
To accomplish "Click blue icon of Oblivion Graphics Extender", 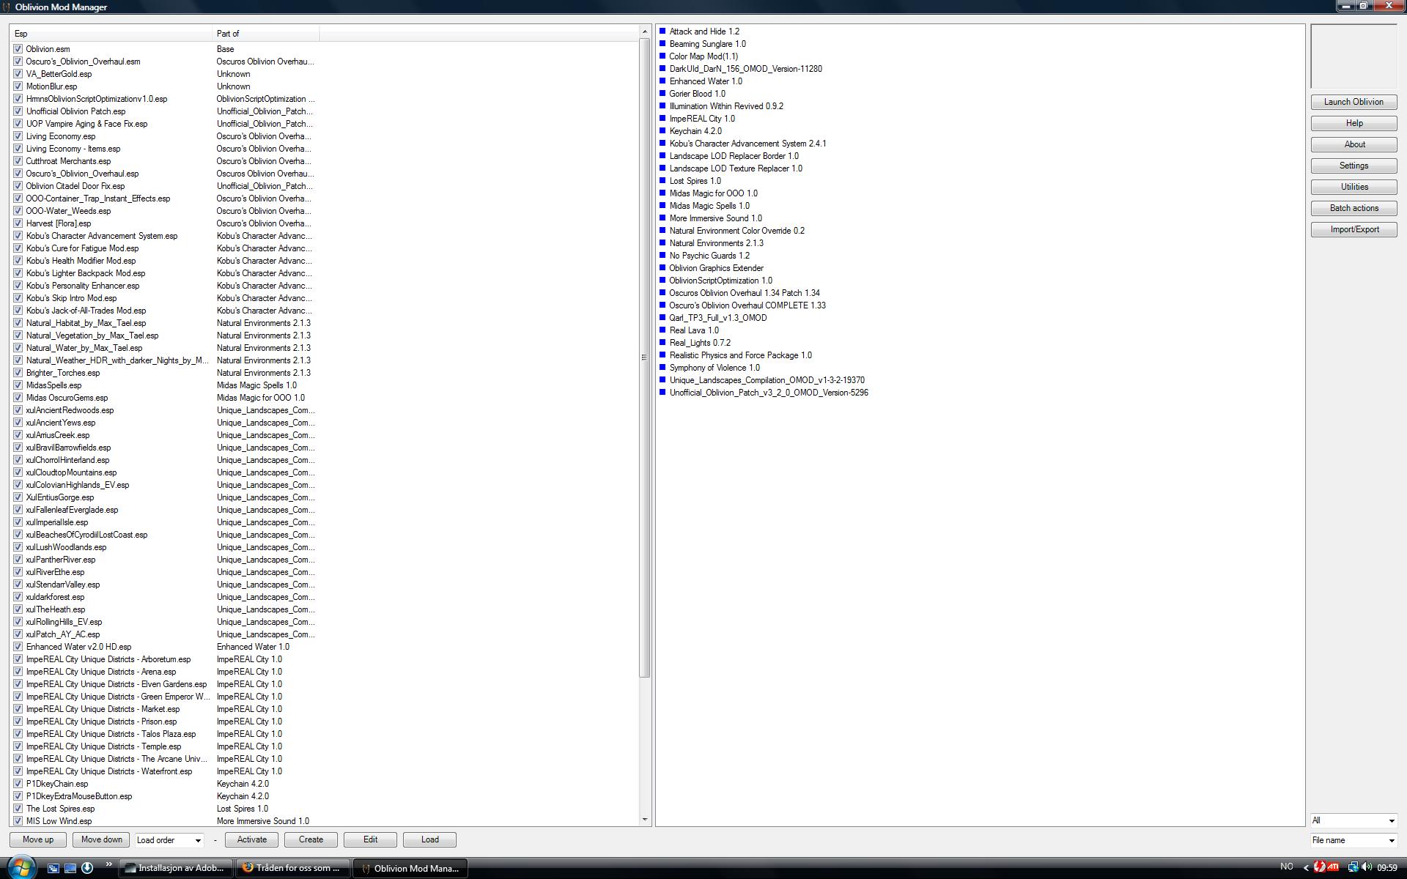I will point(662,267).
